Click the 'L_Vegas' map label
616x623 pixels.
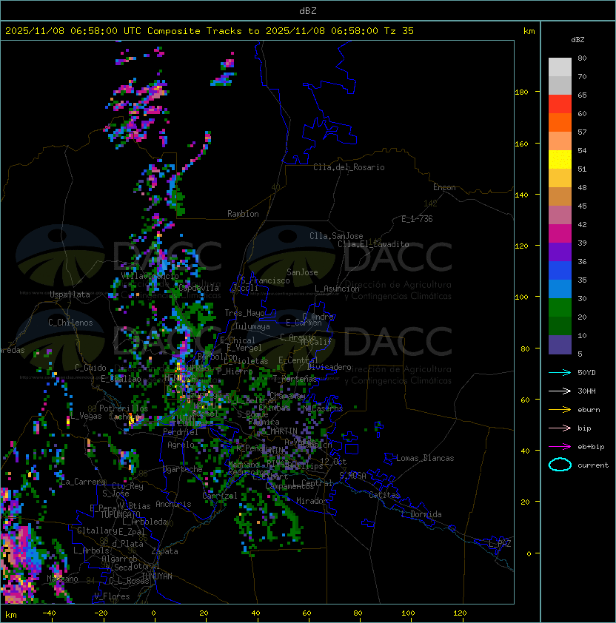[x=85, y=416]
